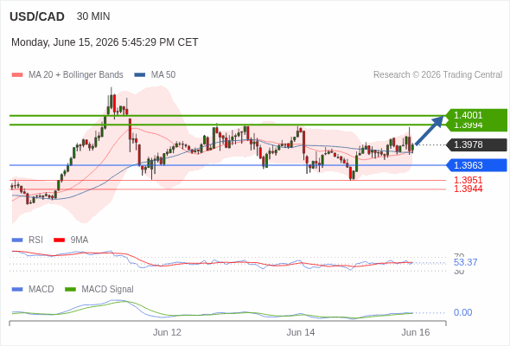510x346 pixels.
Task: Click the Research Trading Central copyright text
Action: coord(437,75)
